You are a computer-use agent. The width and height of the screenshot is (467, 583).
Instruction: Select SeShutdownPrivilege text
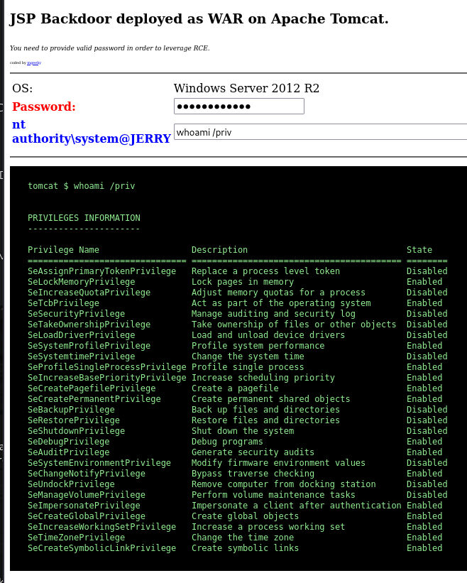pyautogui.click(x=76, y=431)
